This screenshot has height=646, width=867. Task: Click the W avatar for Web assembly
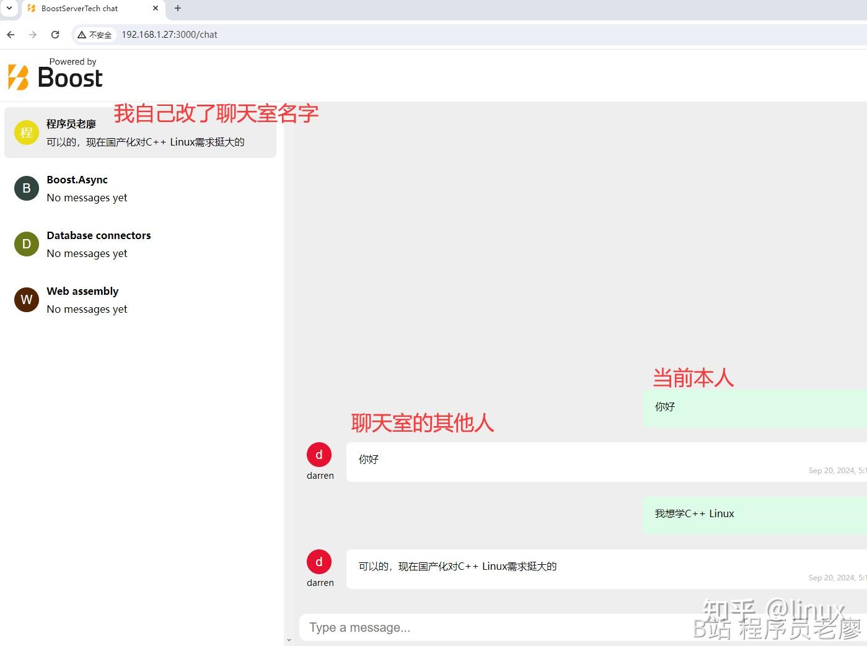26,299
